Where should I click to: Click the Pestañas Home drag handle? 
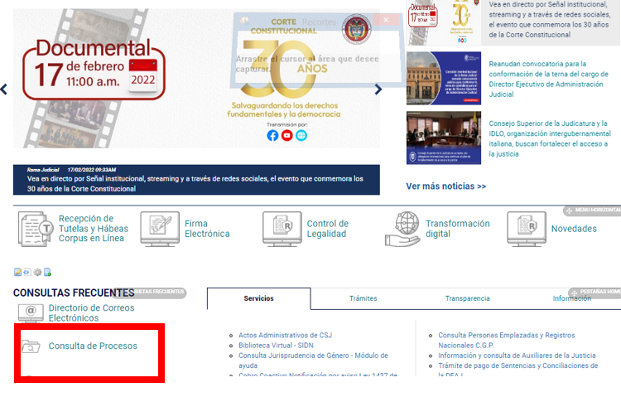point(595,293)
